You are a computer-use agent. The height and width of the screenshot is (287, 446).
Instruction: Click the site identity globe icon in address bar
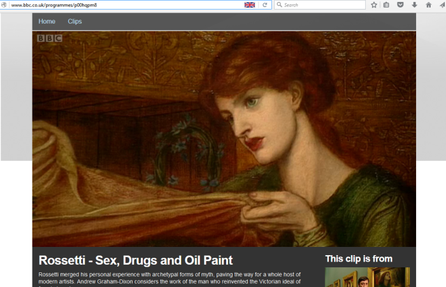pyautogui.click(x=4, y=5)
